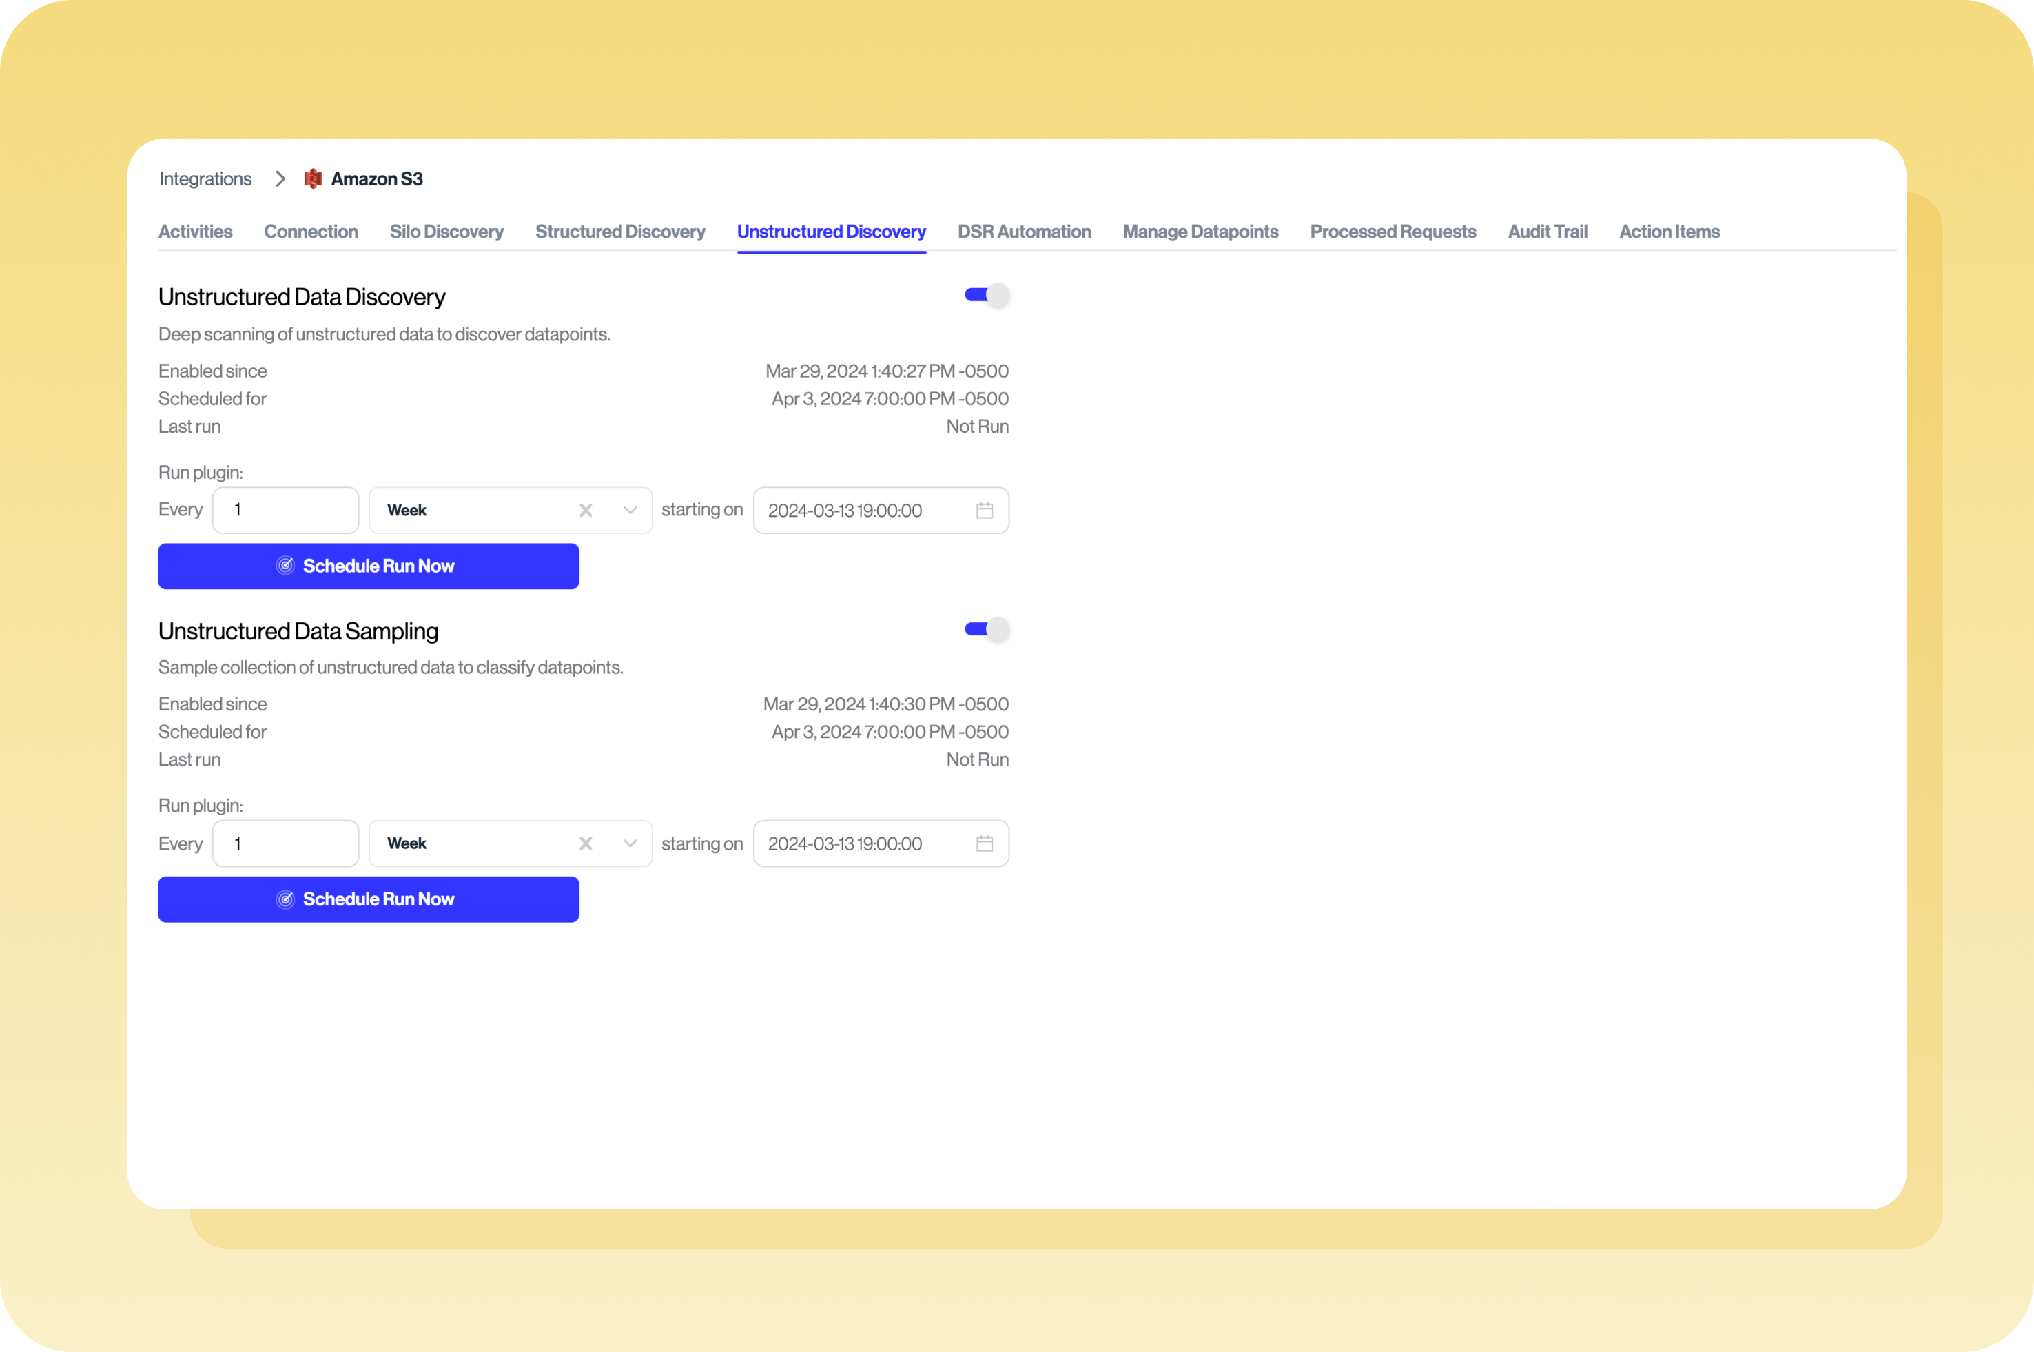The height and width of the screenshot is (1352, 2034).
Task: Open the Action Items tab
Action: [1670, 231]
